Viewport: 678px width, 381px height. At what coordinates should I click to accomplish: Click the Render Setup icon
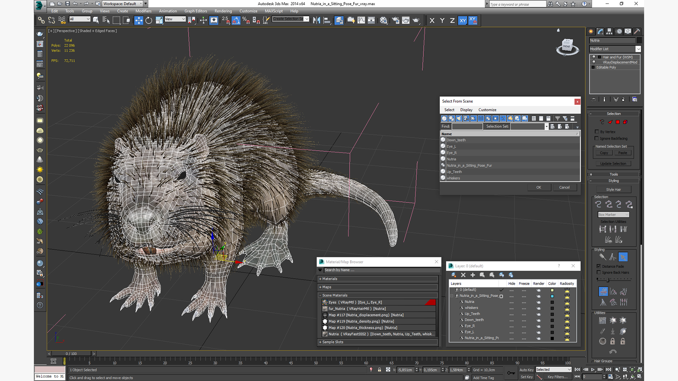click(x=395, y=20)
